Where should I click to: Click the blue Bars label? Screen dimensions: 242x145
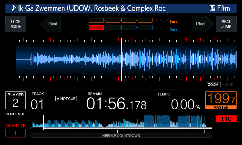click(x=173, y=29)
